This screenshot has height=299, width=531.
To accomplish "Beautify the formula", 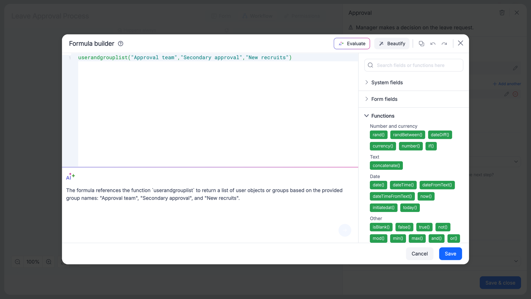I will click(392, 44).
